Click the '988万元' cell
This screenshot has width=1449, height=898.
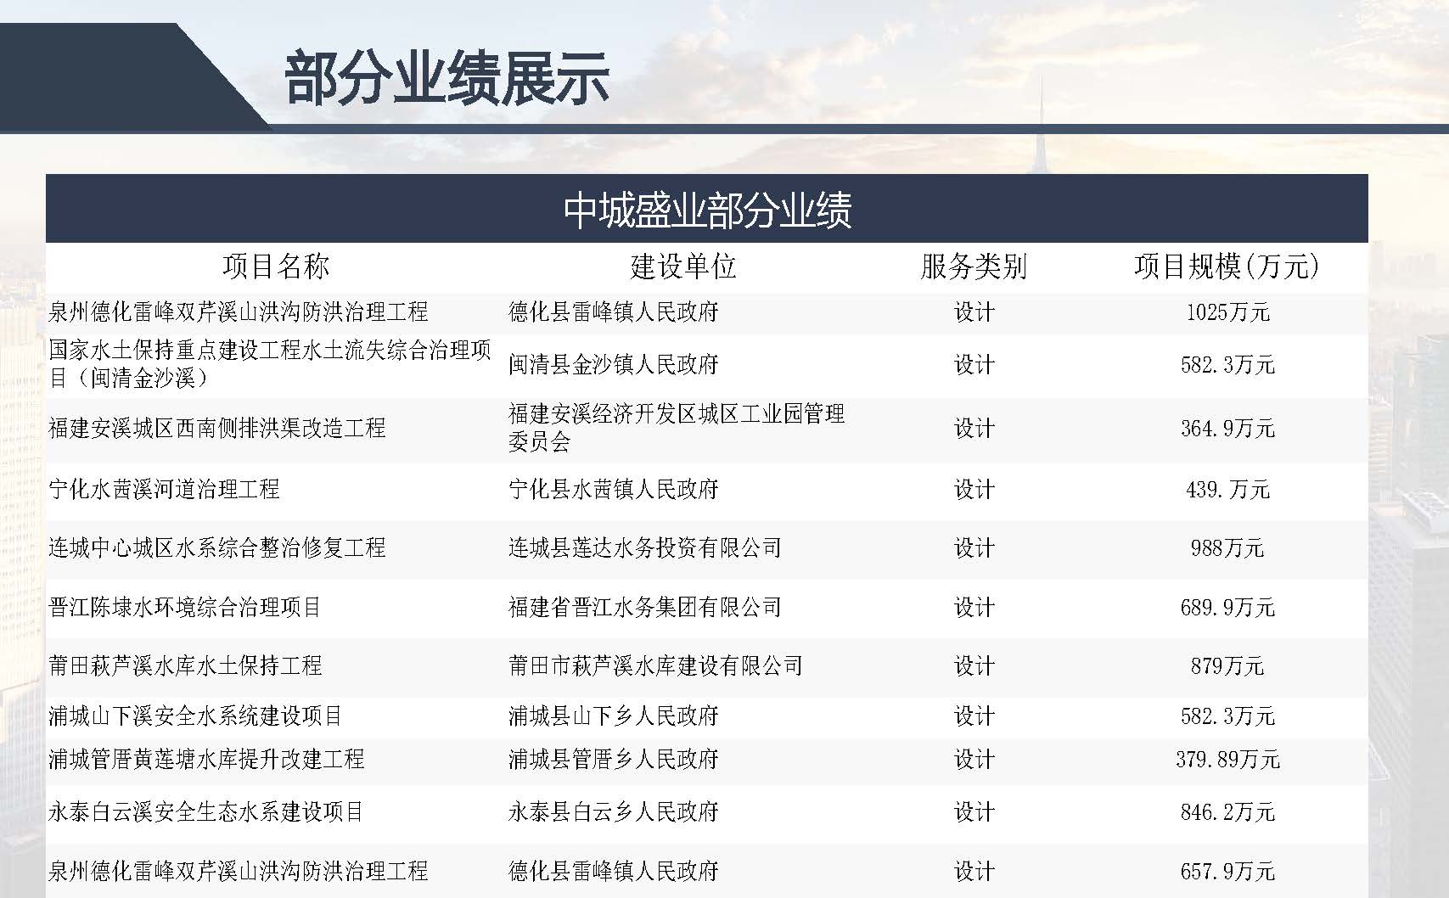(x=1227, y=548)
